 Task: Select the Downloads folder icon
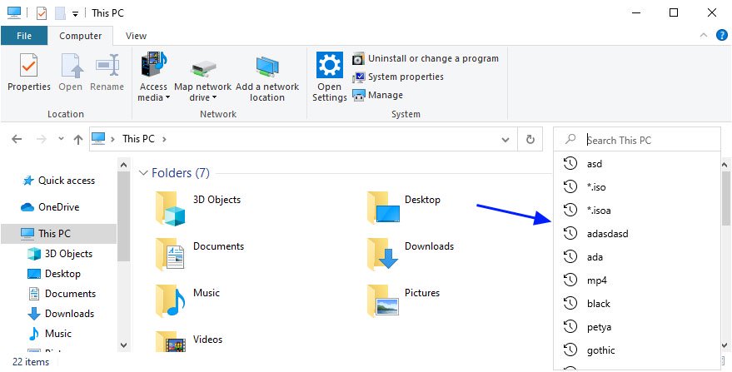(382, 254)
